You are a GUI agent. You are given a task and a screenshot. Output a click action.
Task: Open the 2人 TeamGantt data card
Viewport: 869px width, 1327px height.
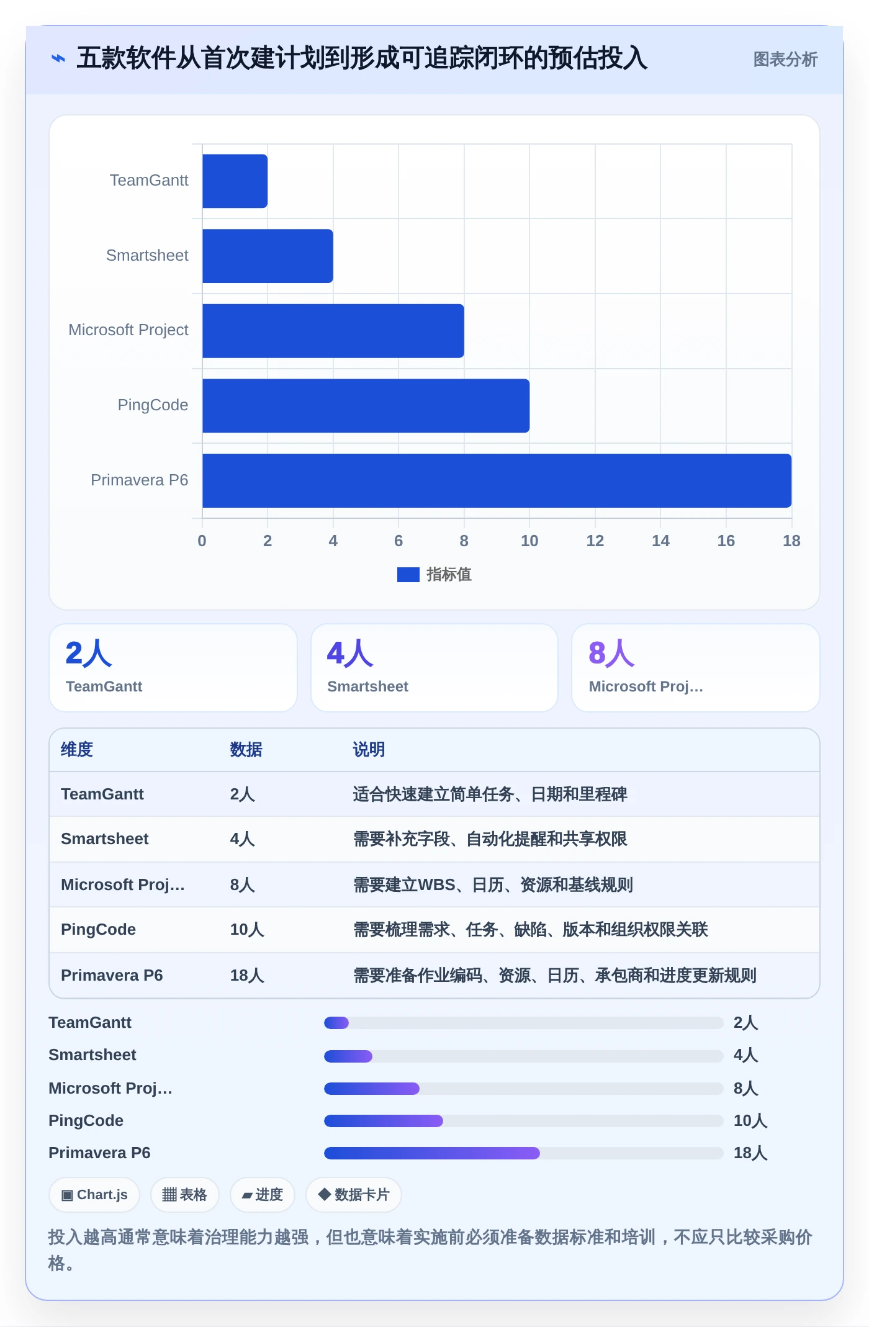173,668
